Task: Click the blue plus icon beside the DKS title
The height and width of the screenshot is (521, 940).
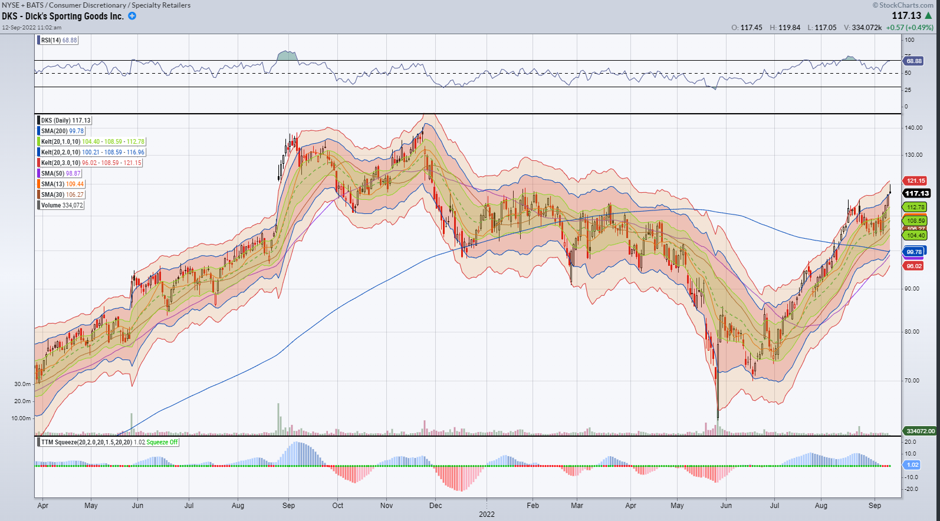Action: (x=132, y=16)
